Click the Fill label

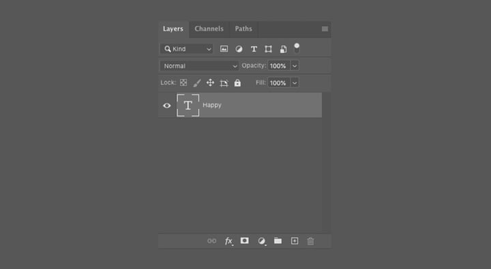tap(261, 82)
